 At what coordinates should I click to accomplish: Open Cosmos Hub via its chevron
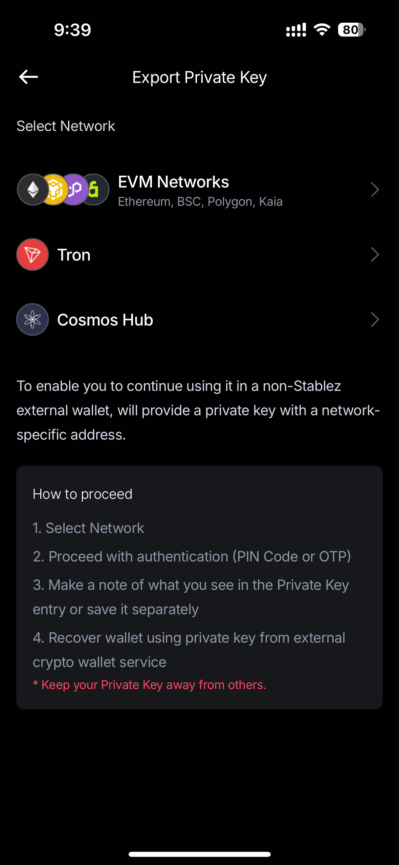click(375, 319)
